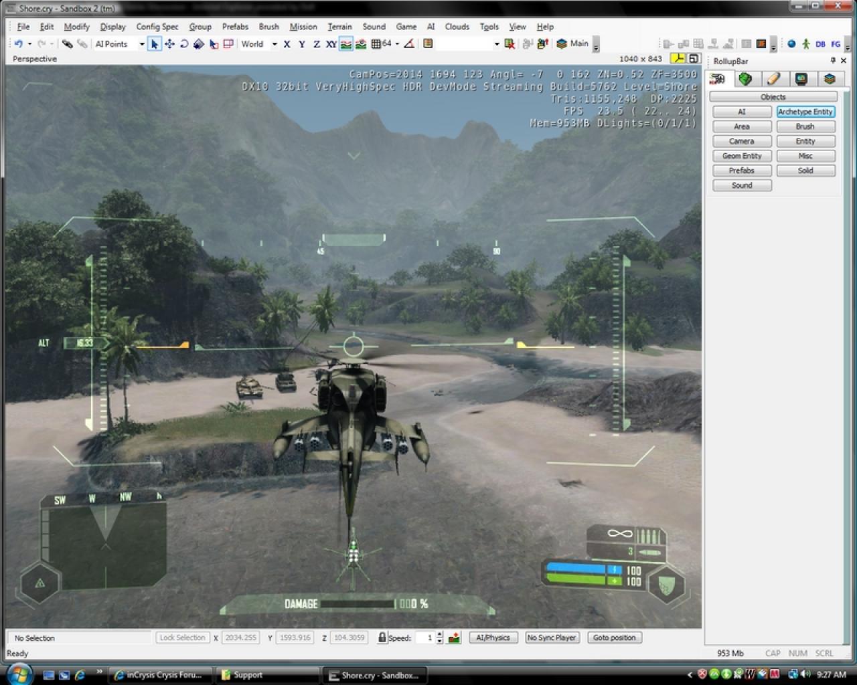Toggle grid snapping 64
The width and height of the screenshot is (857, 685).
[382, 44]
